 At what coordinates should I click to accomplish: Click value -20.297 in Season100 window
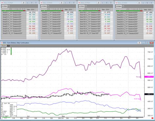107,26
